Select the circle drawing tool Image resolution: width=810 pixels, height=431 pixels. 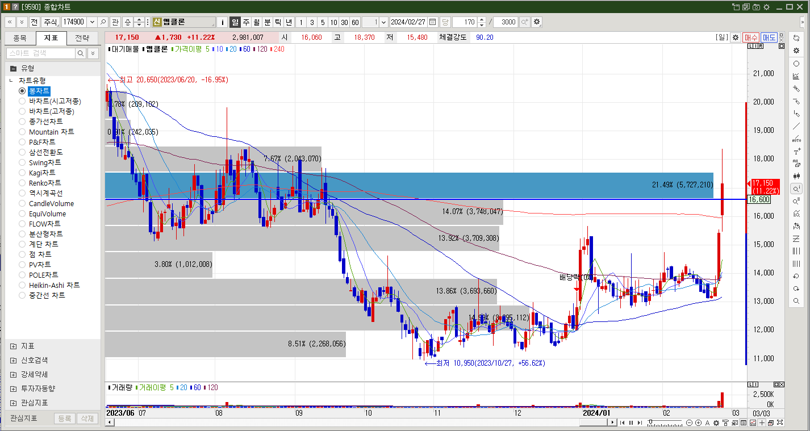tap(796, 64)
